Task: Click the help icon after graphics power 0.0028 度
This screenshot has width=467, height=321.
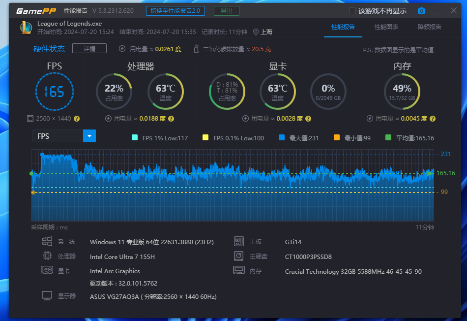Action: pyautogui.click(x=307, y=119)
